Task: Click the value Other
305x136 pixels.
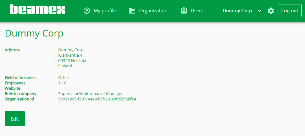Action: click(x=64, y=77)
